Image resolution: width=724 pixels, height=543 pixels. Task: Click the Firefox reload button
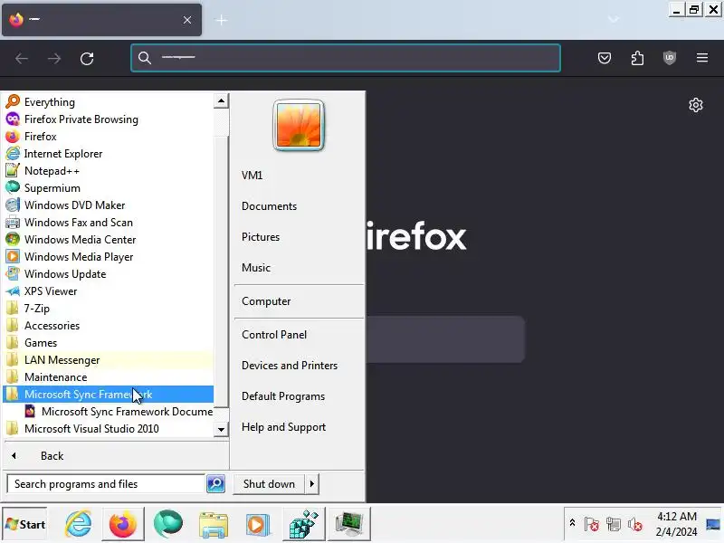click(87, 58)
